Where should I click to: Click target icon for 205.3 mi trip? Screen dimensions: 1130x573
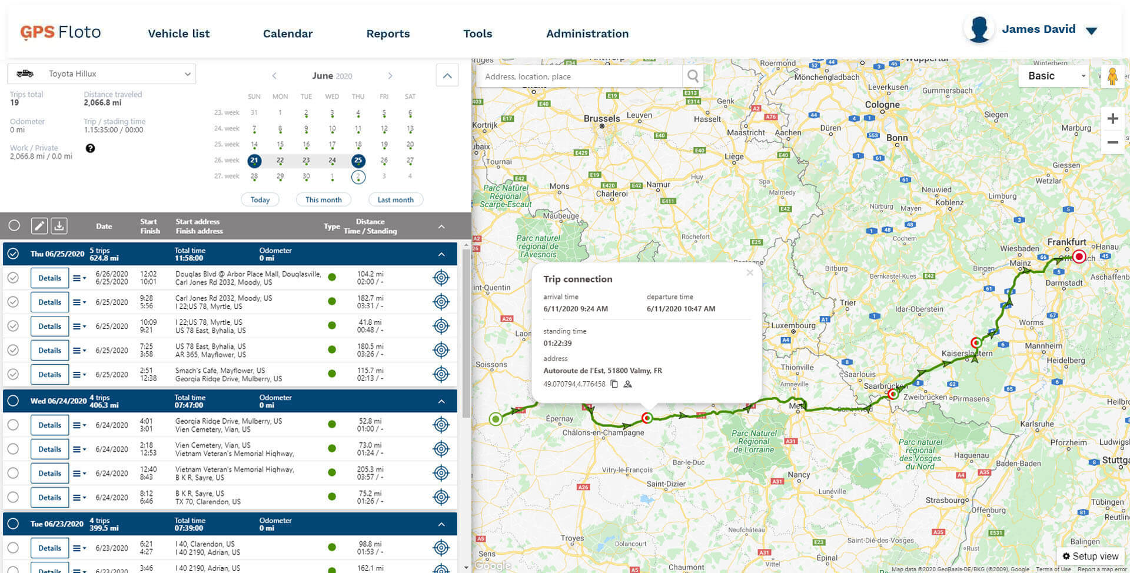tap(441, 473)
